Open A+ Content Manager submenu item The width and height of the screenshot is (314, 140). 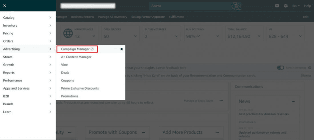pos(76,57)
